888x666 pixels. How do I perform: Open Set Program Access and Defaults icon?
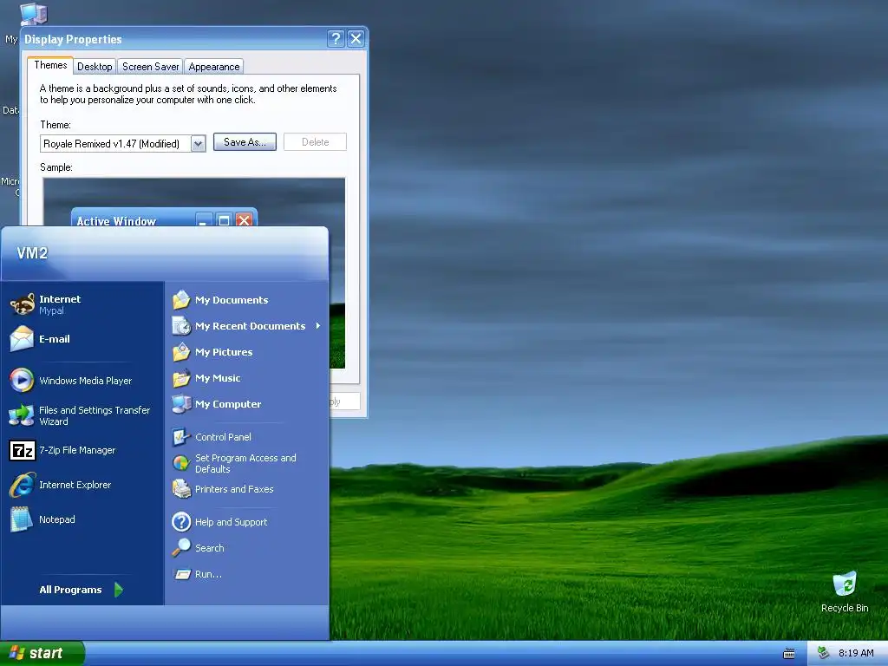pos(182,463)
